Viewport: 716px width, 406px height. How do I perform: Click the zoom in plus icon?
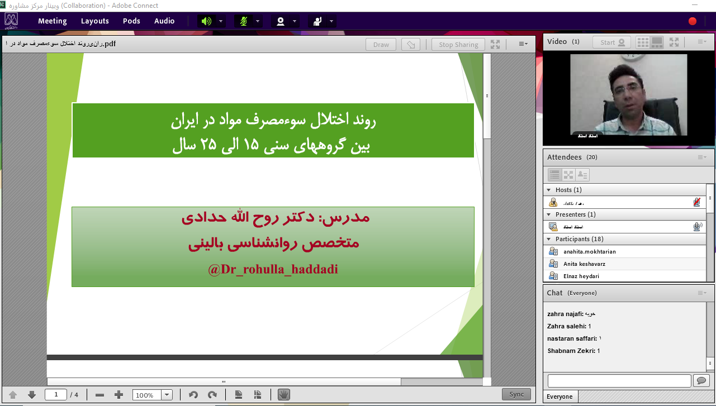coord(118,395)
